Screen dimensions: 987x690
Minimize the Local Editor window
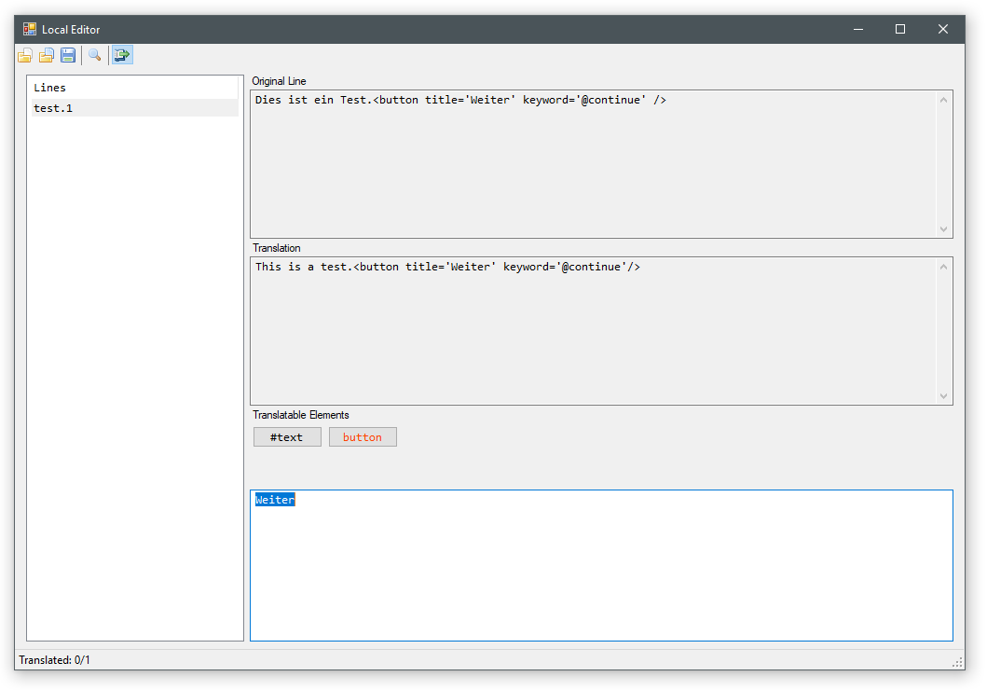[x=857, y=29]
